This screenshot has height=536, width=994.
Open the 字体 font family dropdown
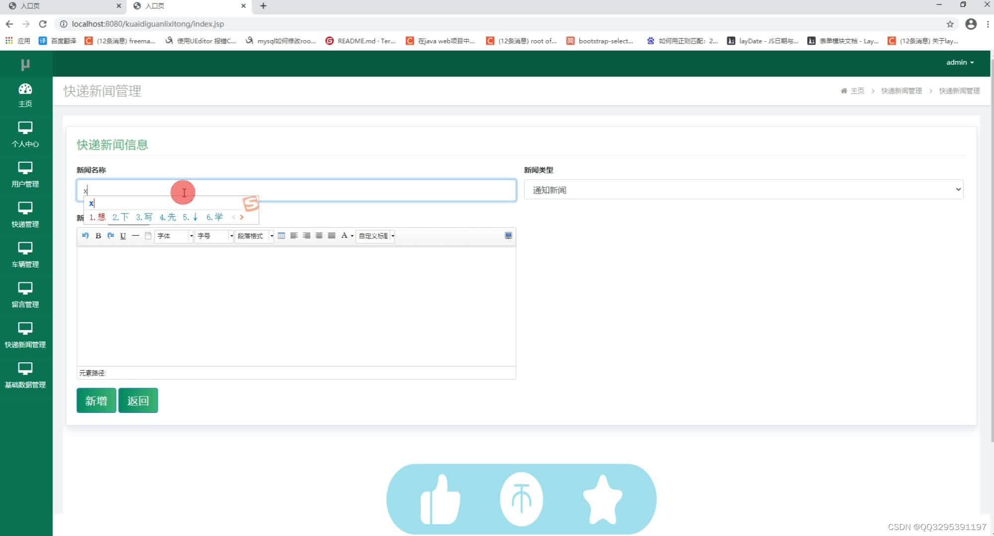[174, 236]
